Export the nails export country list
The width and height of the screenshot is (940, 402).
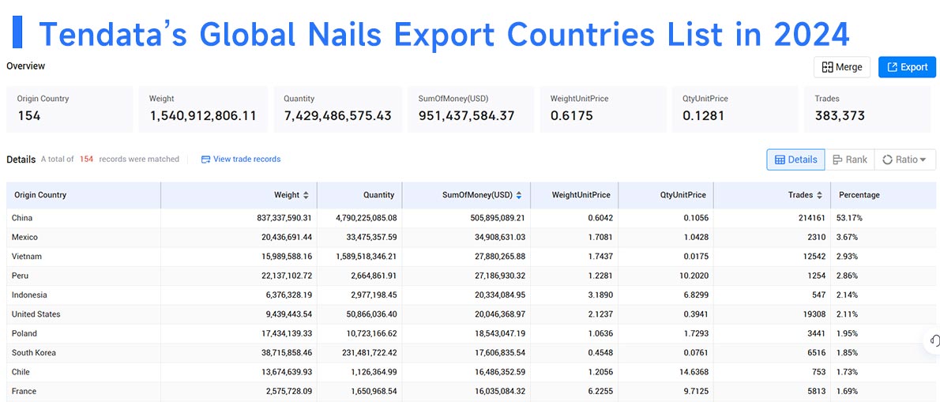pos(907,67)
